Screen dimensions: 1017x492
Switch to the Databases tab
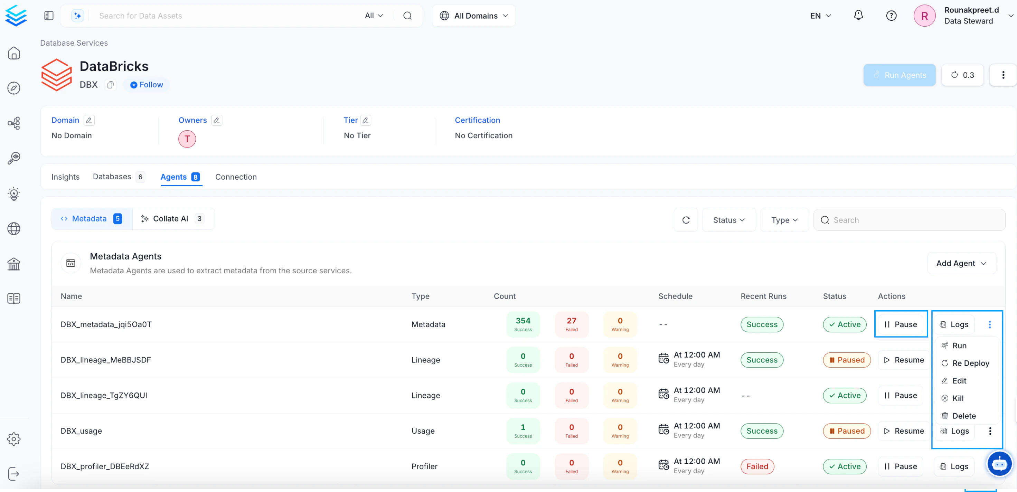(119, 177)
